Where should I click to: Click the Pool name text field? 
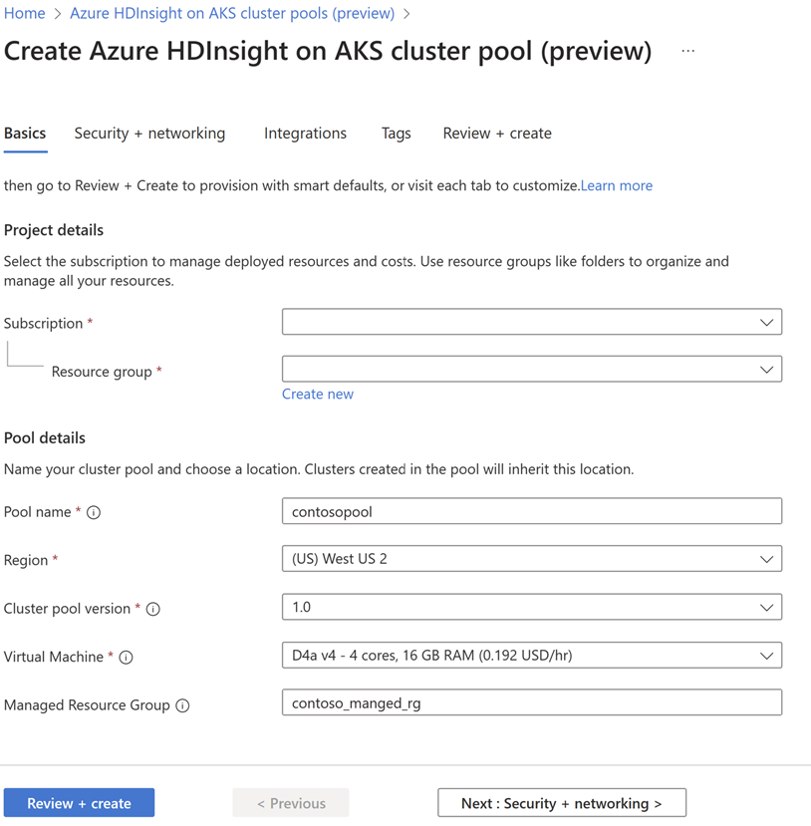point(531,511)
